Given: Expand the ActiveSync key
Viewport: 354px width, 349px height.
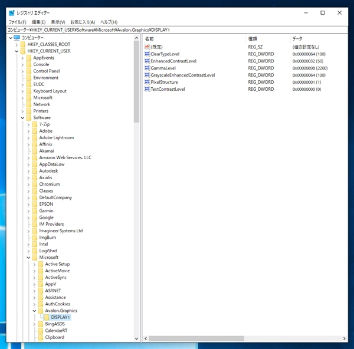Looking at the screenshot, I should [x=34, y=278].
